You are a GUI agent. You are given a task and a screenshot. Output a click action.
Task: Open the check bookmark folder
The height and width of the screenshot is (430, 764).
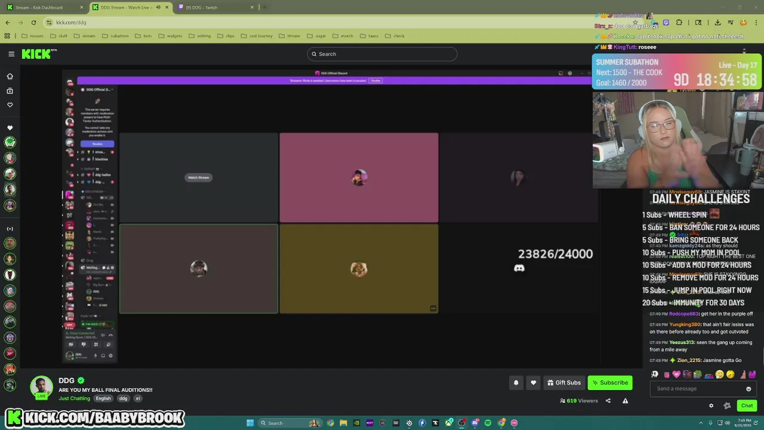click(395, 36)
